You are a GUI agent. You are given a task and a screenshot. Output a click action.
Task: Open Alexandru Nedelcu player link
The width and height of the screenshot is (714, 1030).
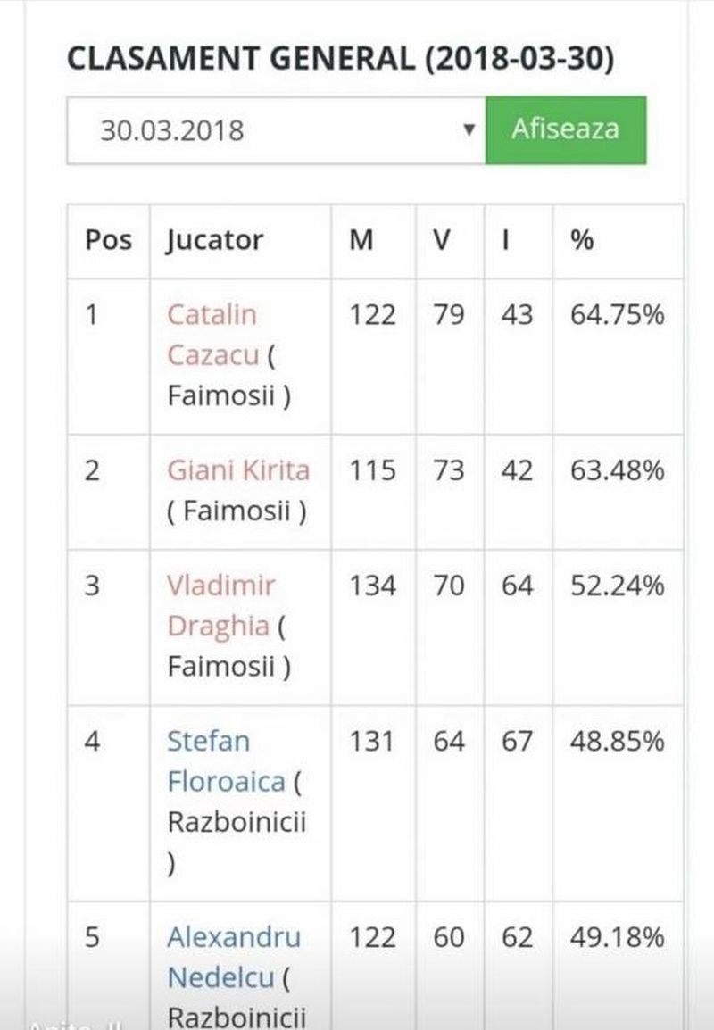[x=233, y=957]
